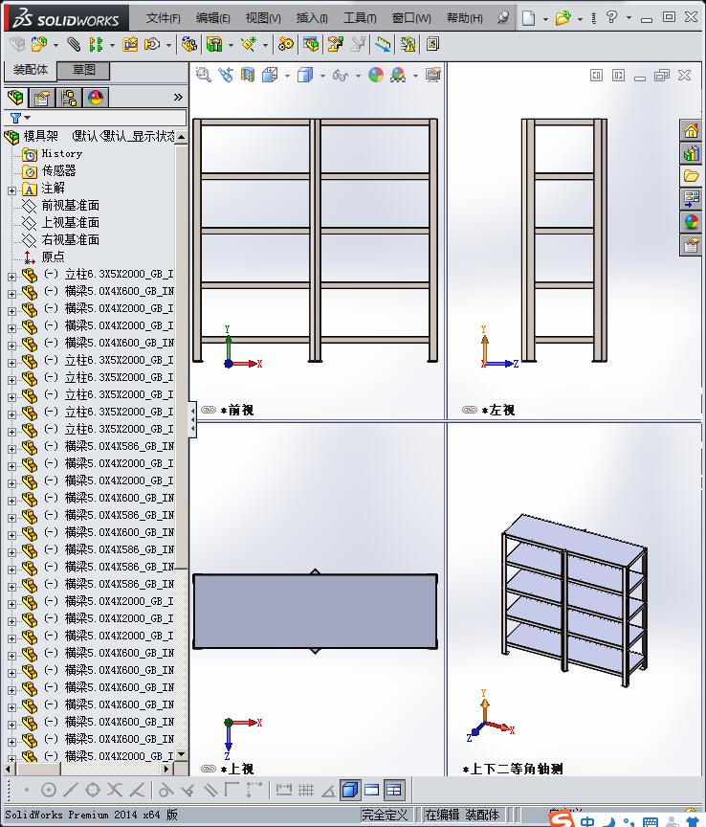Image resolution: width=706 pixels, height=827 pixels.
Task: Toggle link views icon beside *左视
Action: click(x=470, y=410)
